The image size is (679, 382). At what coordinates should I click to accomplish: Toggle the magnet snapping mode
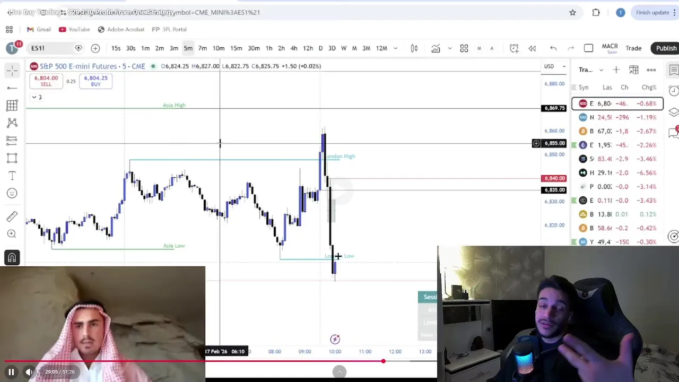(x=12, y=257)
